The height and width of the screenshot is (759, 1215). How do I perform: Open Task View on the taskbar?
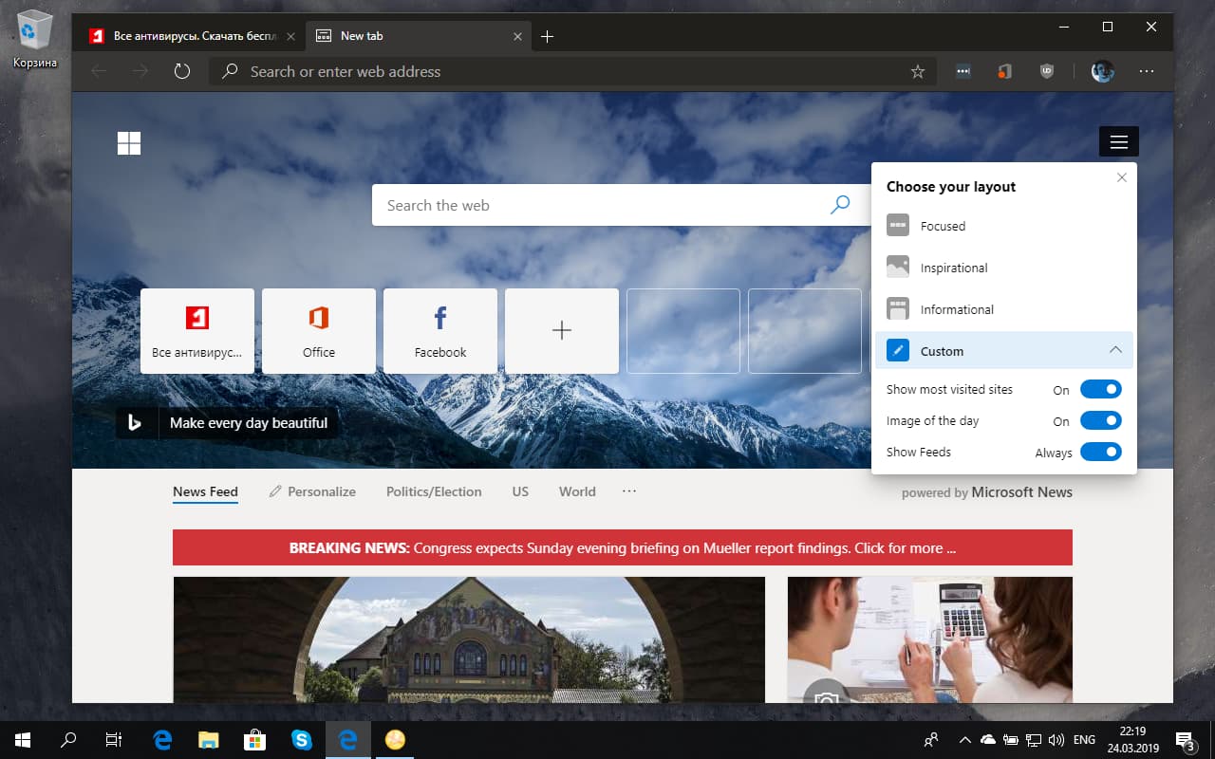pyautogui.click(x=113, y=740)
